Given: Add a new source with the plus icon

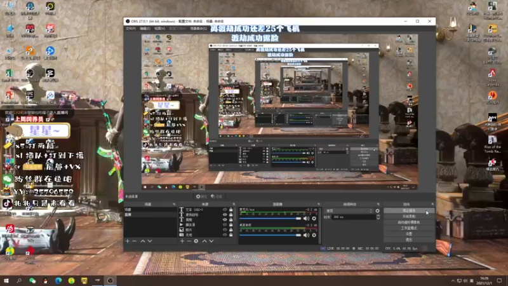Looking at the screenshot, I should pyautogui.click(x=182, y=241).
